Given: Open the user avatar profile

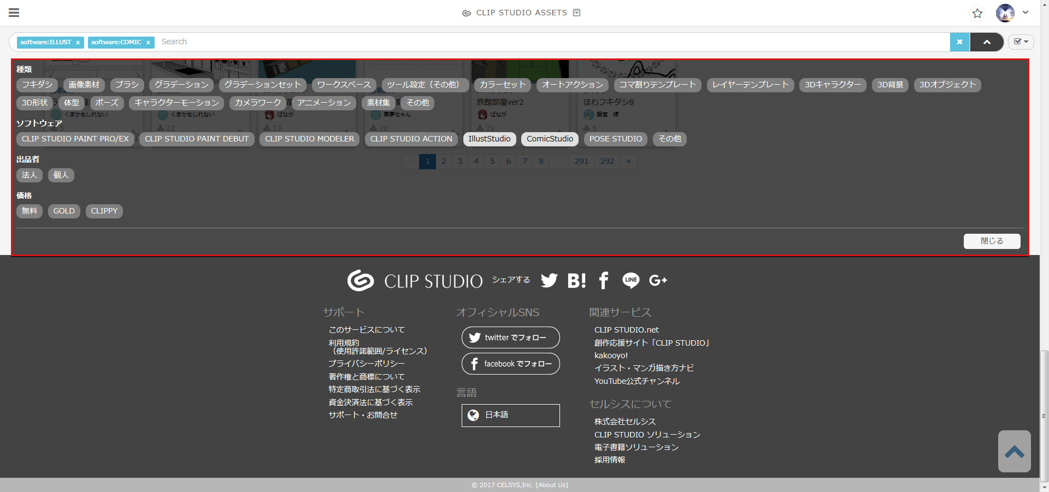Looking at the screenshot, I should pos(1005,13).
